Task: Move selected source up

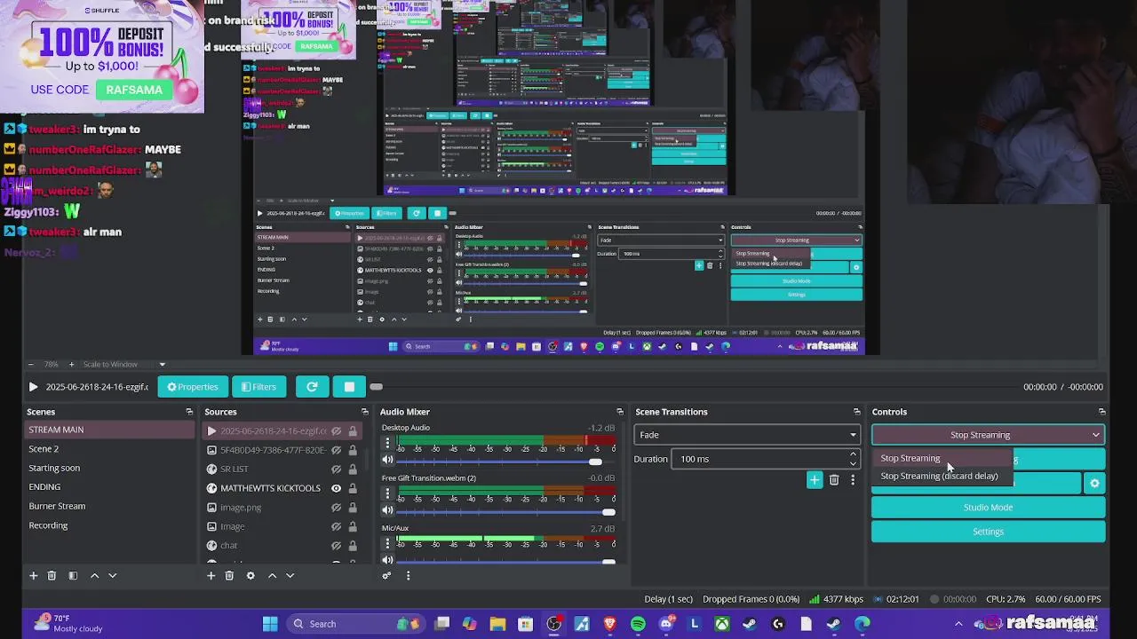Action: point(272,575)
